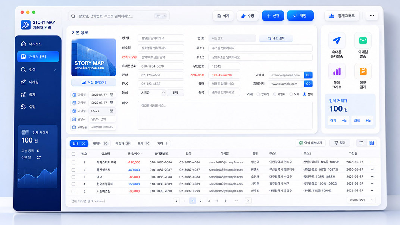Select the 매입처 radio button

[275, 94]
